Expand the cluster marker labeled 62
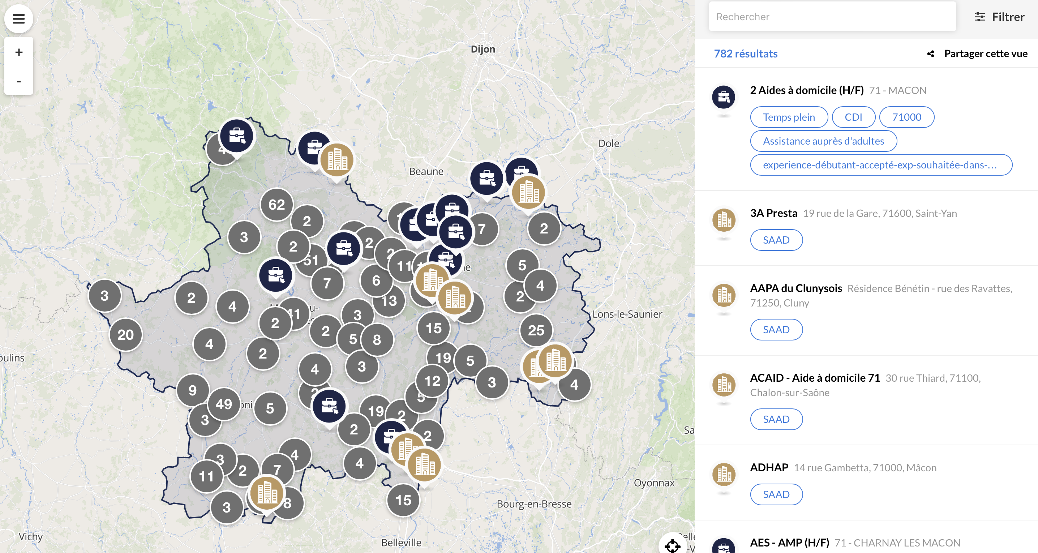Image resolution: width=1038 pixels, height=553 pixels. [x=276, y=205]
